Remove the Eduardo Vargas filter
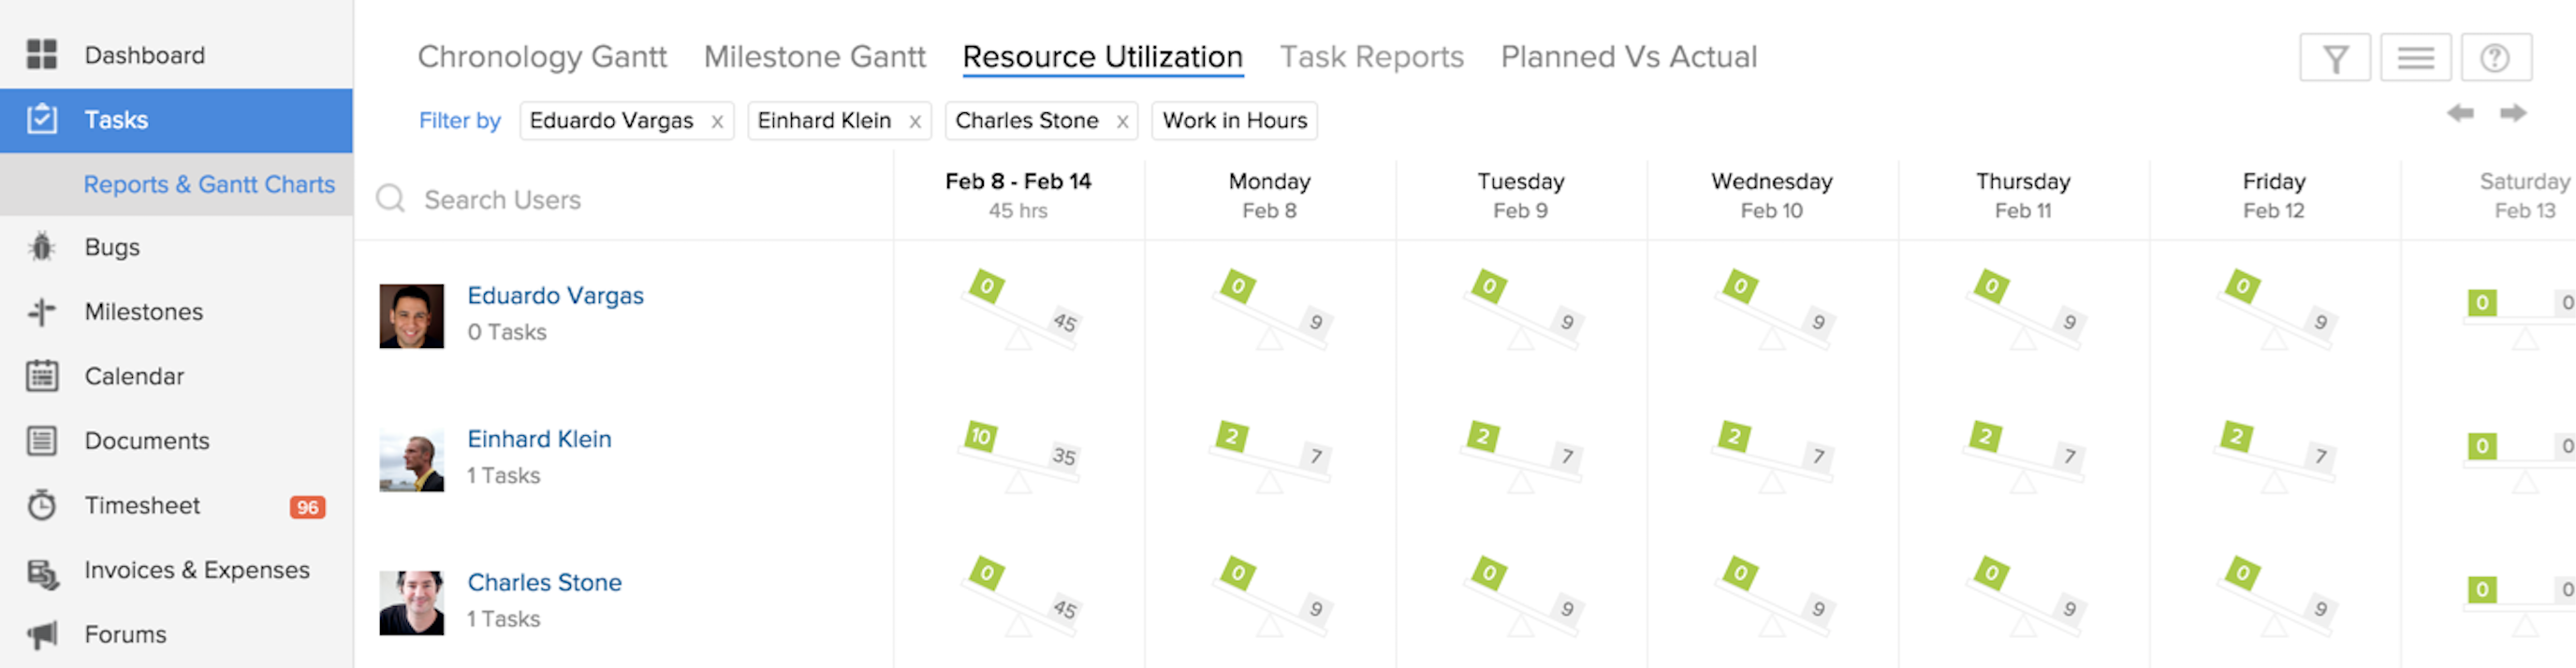Viewport: 2576px width, 668px height. 717,122
